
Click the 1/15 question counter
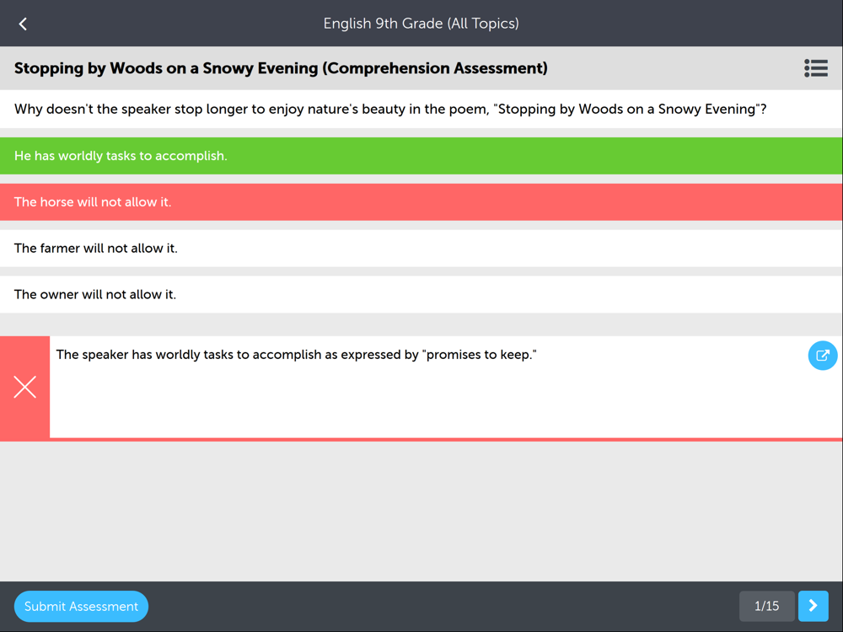[x=766, y=606]
